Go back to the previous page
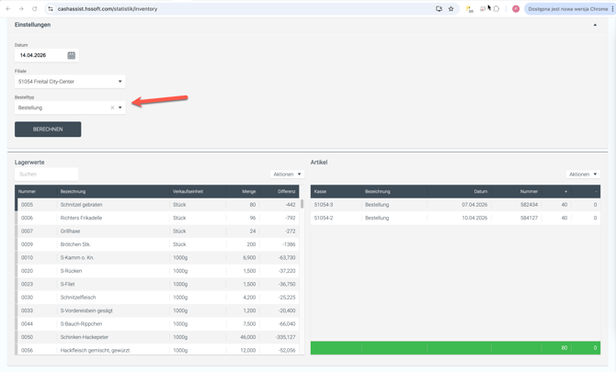The width and height of the screenshot is (616, 372). click(8, 8)
